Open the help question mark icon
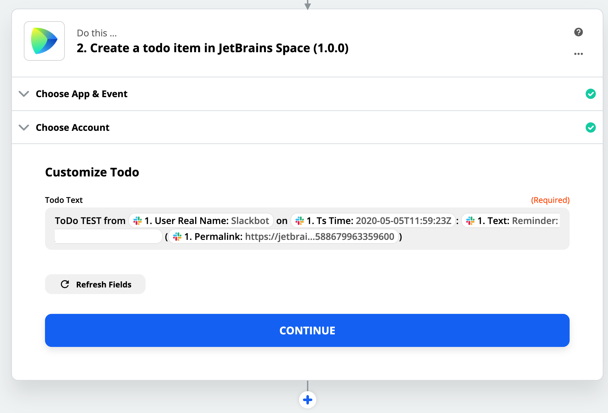Image resolution: width=608 pixels, height=413 pixels. [578, 32]
